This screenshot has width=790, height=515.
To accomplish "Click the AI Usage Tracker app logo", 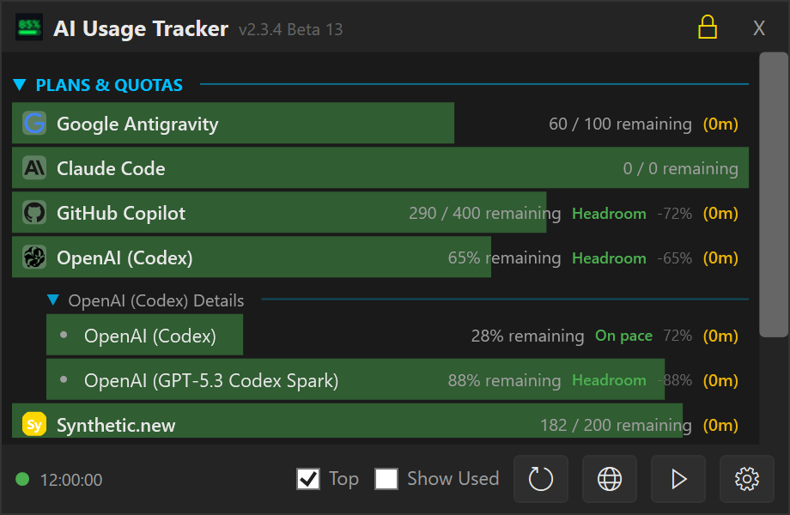I will [28, 27].
